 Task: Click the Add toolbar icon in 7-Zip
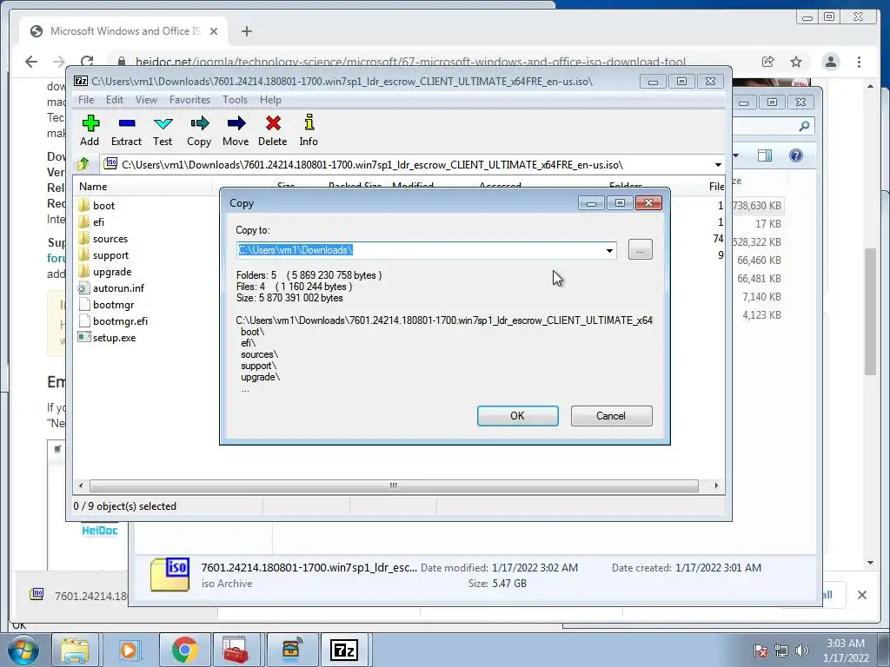tap(90, 123)
